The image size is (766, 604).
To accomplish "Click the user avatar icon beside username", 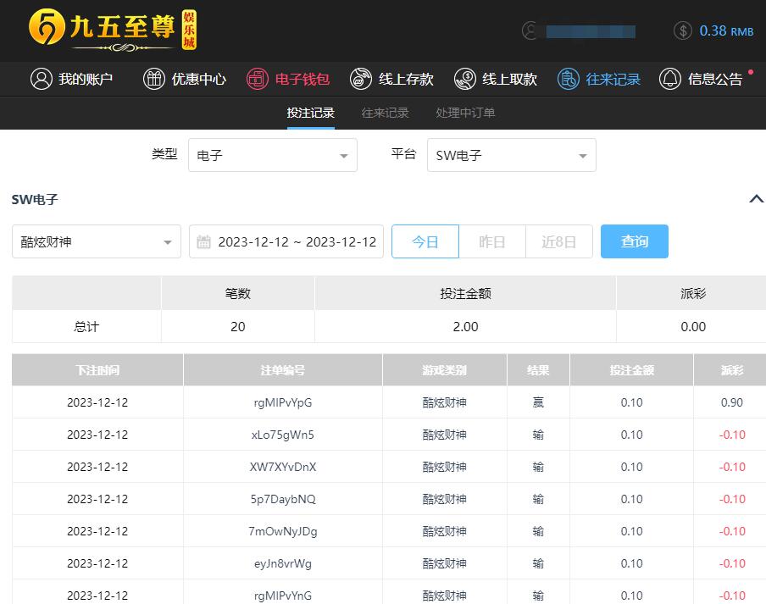I will pyautogui.click(x=530, y=30).
